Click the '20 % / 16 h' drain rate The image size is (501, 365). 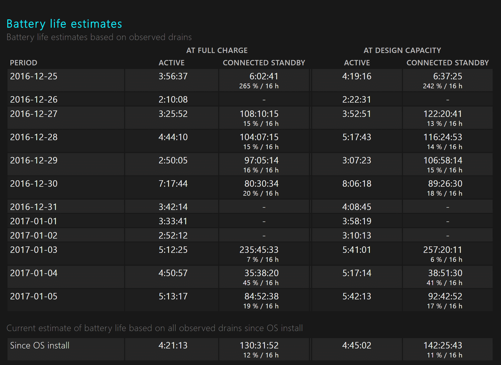pyautogui.click(x=261, y=193)
